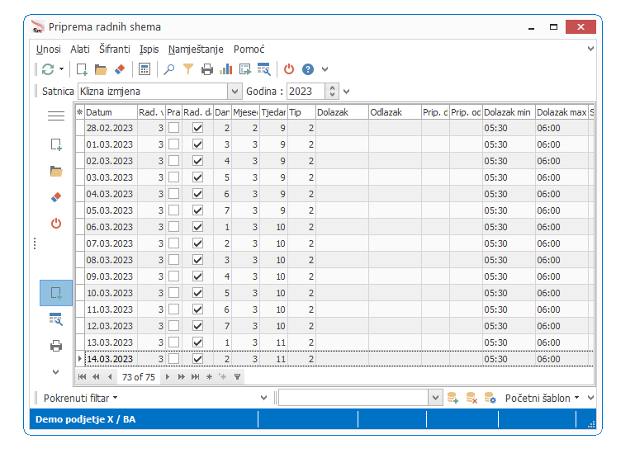Screen dimensions: 635x458
Task: Open the Namještanje menu
Action: (196, 50)
